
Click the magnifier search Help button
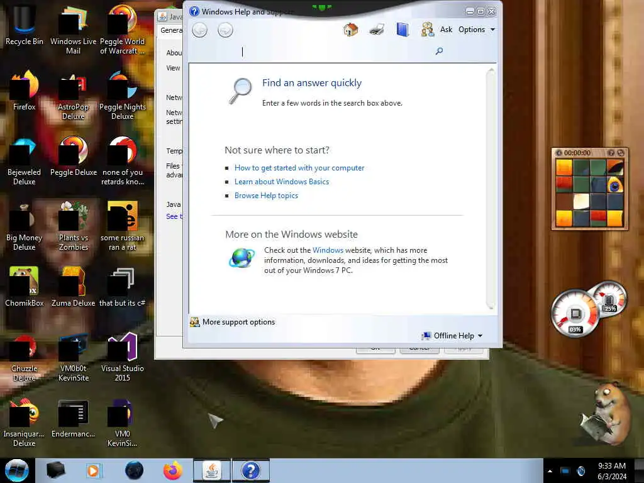pyautogui.click(x=439, y=51)
